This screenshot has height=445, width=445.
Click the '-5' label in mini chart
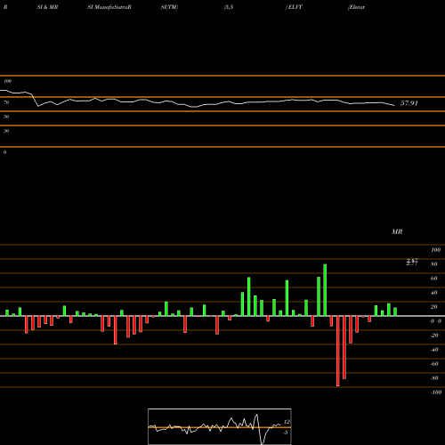286,433
